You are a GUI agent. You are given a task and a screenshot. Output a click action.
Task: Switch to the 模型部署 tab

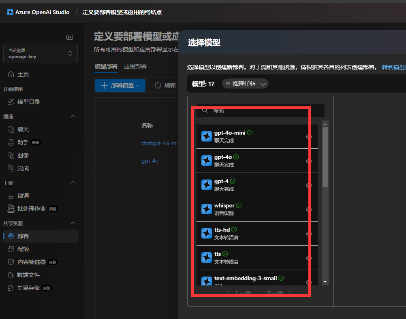106,66
